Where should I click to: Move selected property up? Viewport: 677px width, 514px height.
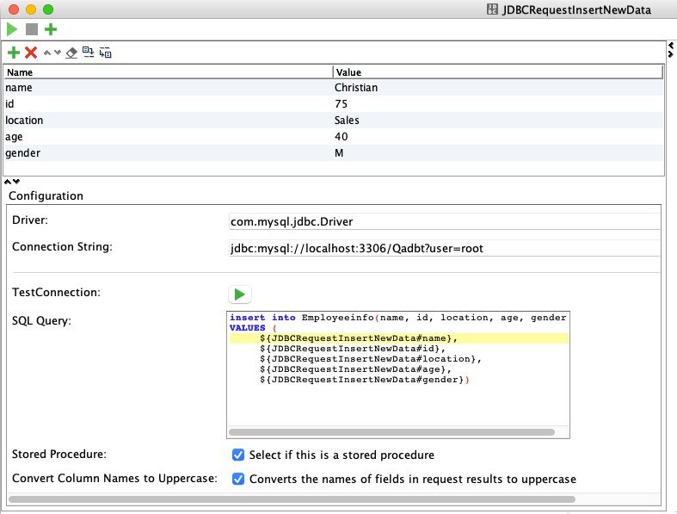click(47, 53)
